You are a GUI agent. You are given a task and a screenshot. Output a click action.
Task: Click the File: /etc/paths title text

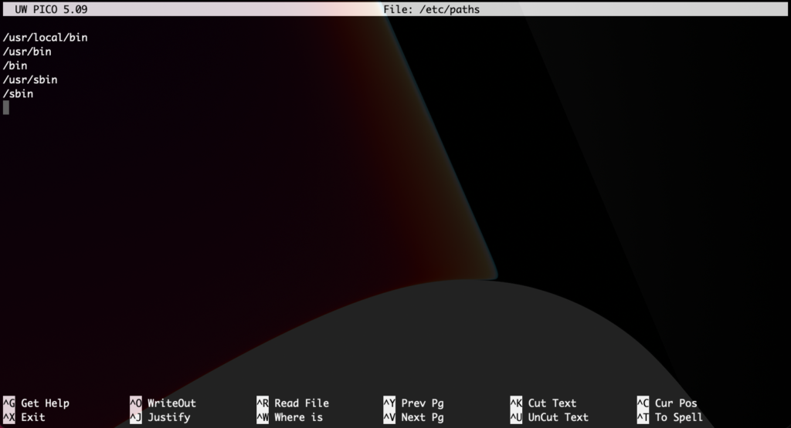[x=431, y=10]
